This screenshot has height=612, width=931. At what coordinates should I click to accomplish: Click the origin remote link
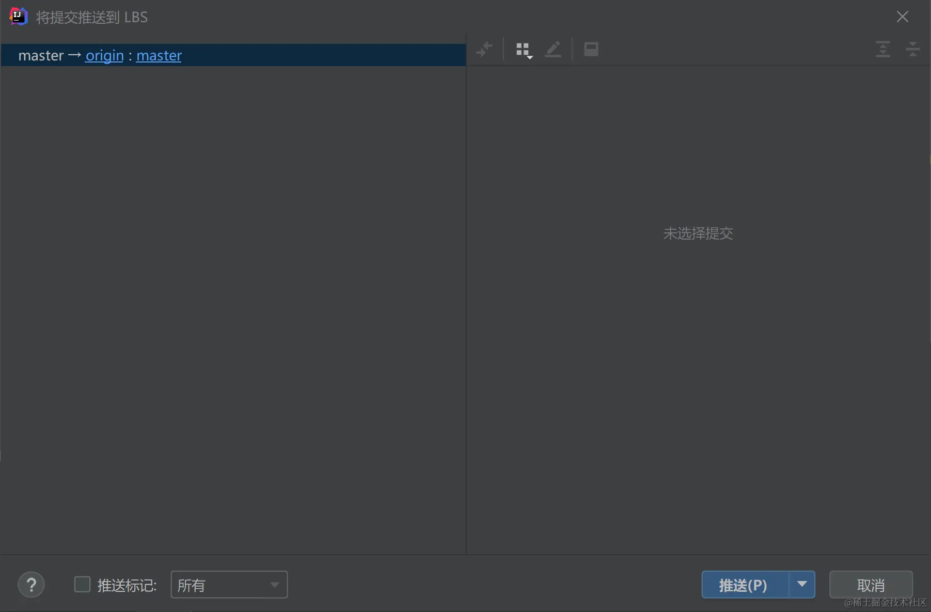(104, 55)
